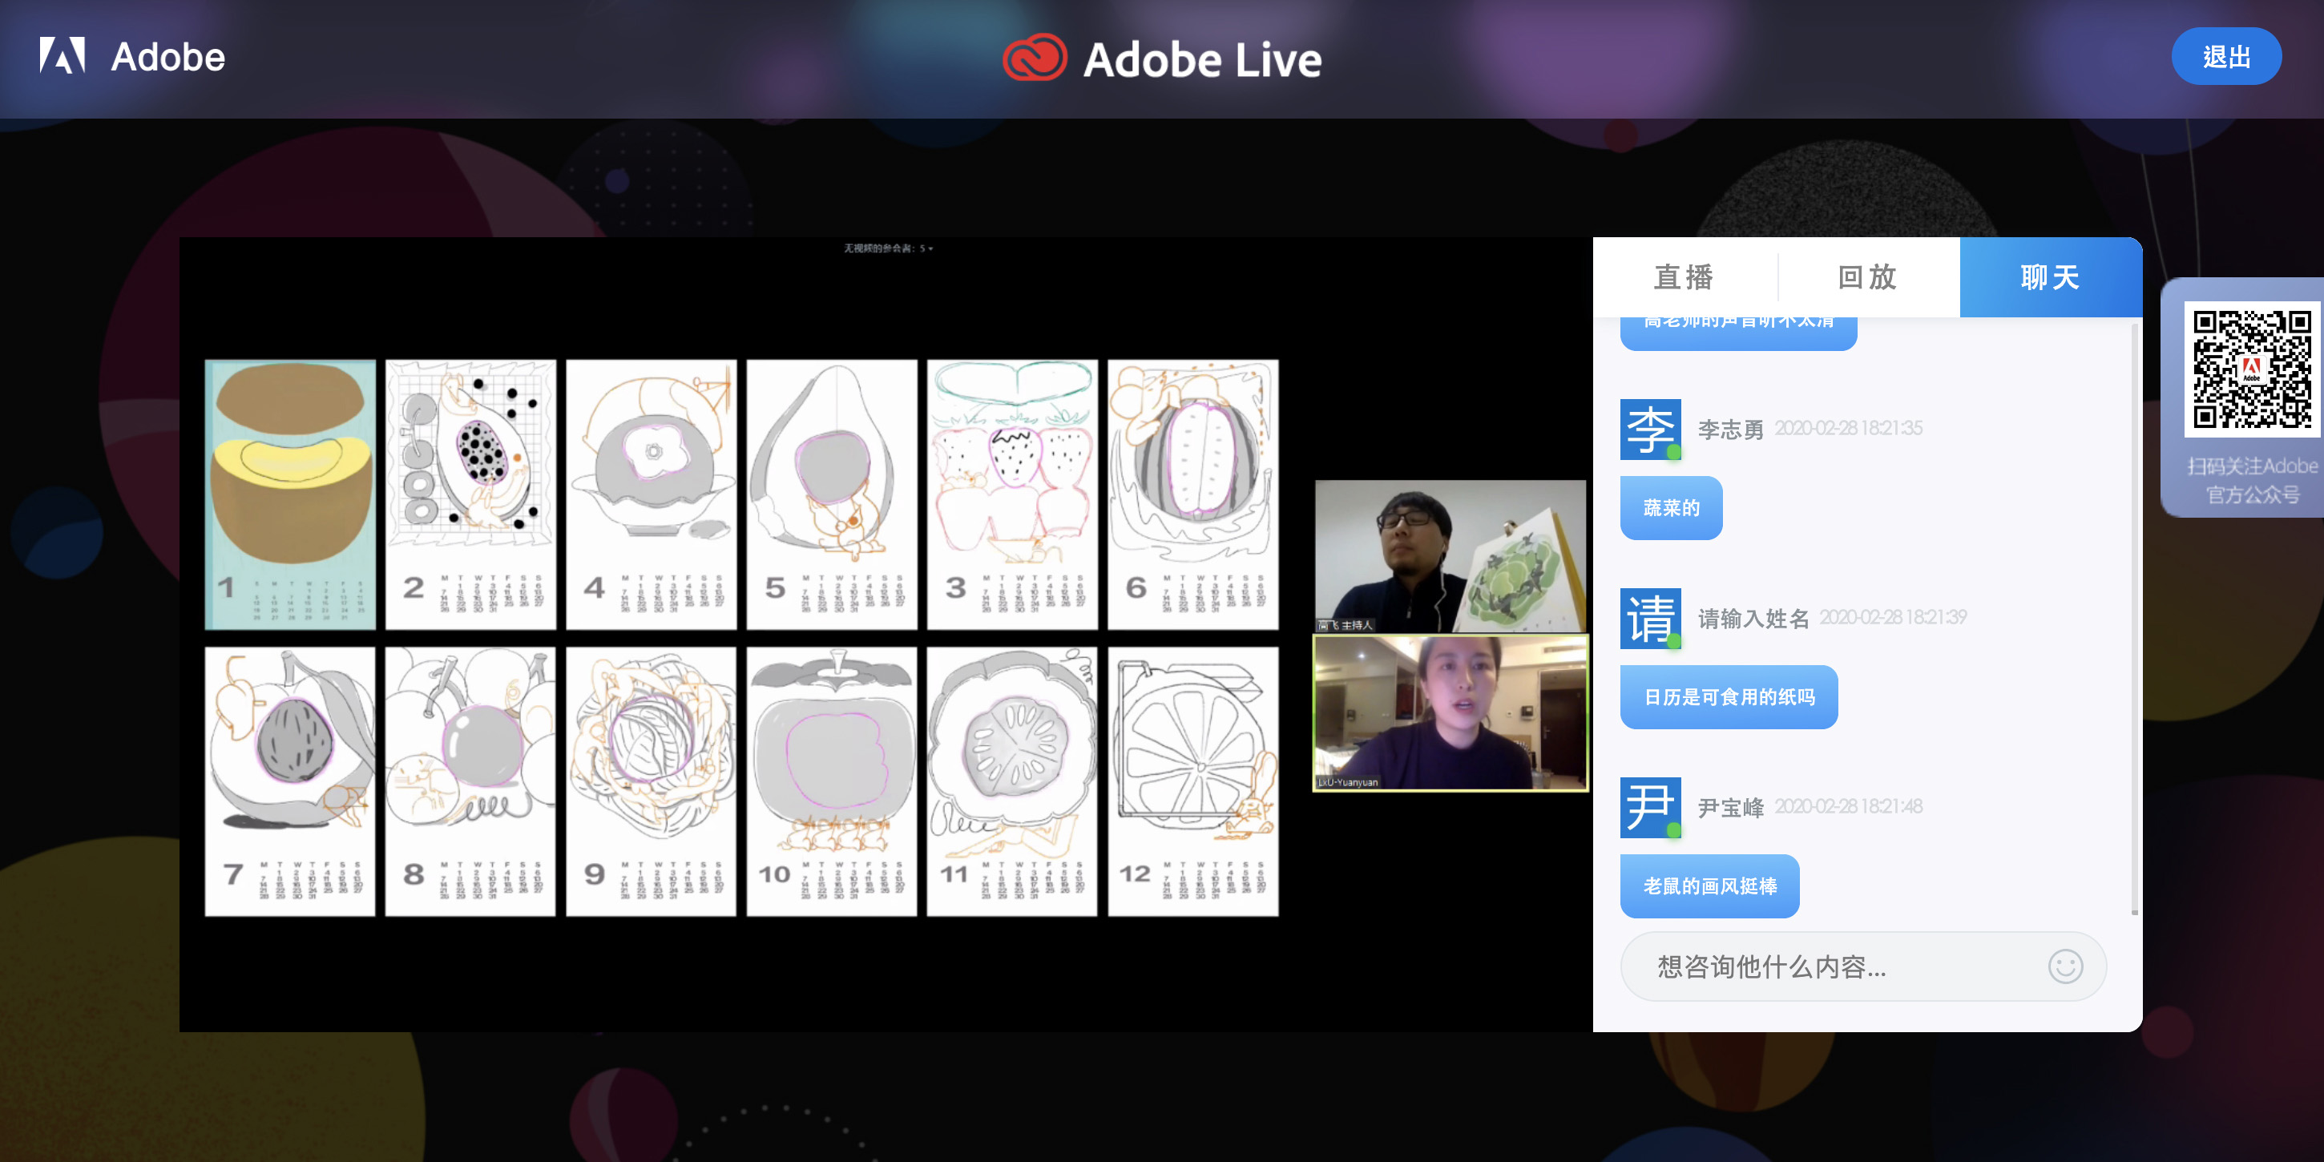
Task: Click the 日历是可食用的纸吗 chat message bubble
Action: pos(1728,696)
